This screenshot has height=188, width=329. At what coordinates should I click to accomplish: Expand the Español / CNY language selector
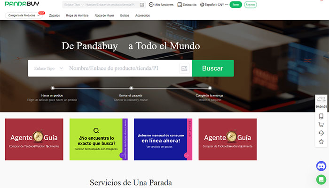click(214, 5)
